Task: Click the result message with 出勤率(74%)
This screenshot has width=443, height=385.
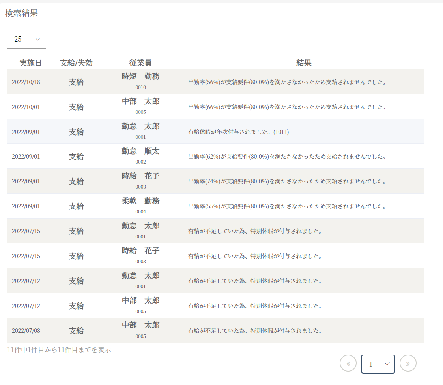Action: tap(287, 181)
